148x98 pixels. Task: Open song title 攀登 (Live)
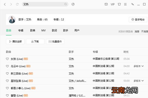pos(17,96)
